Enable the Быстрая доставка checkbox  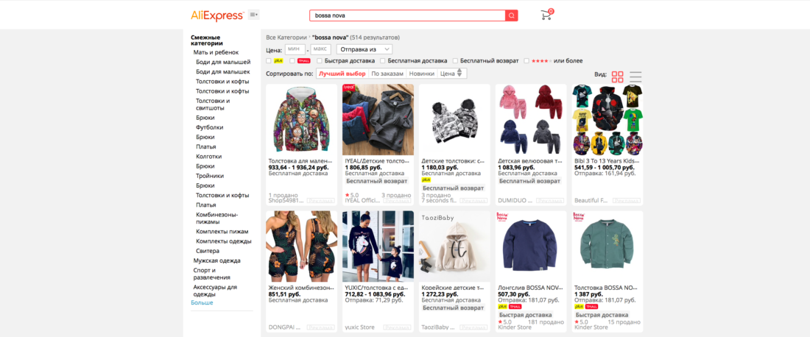click(320, 61)
